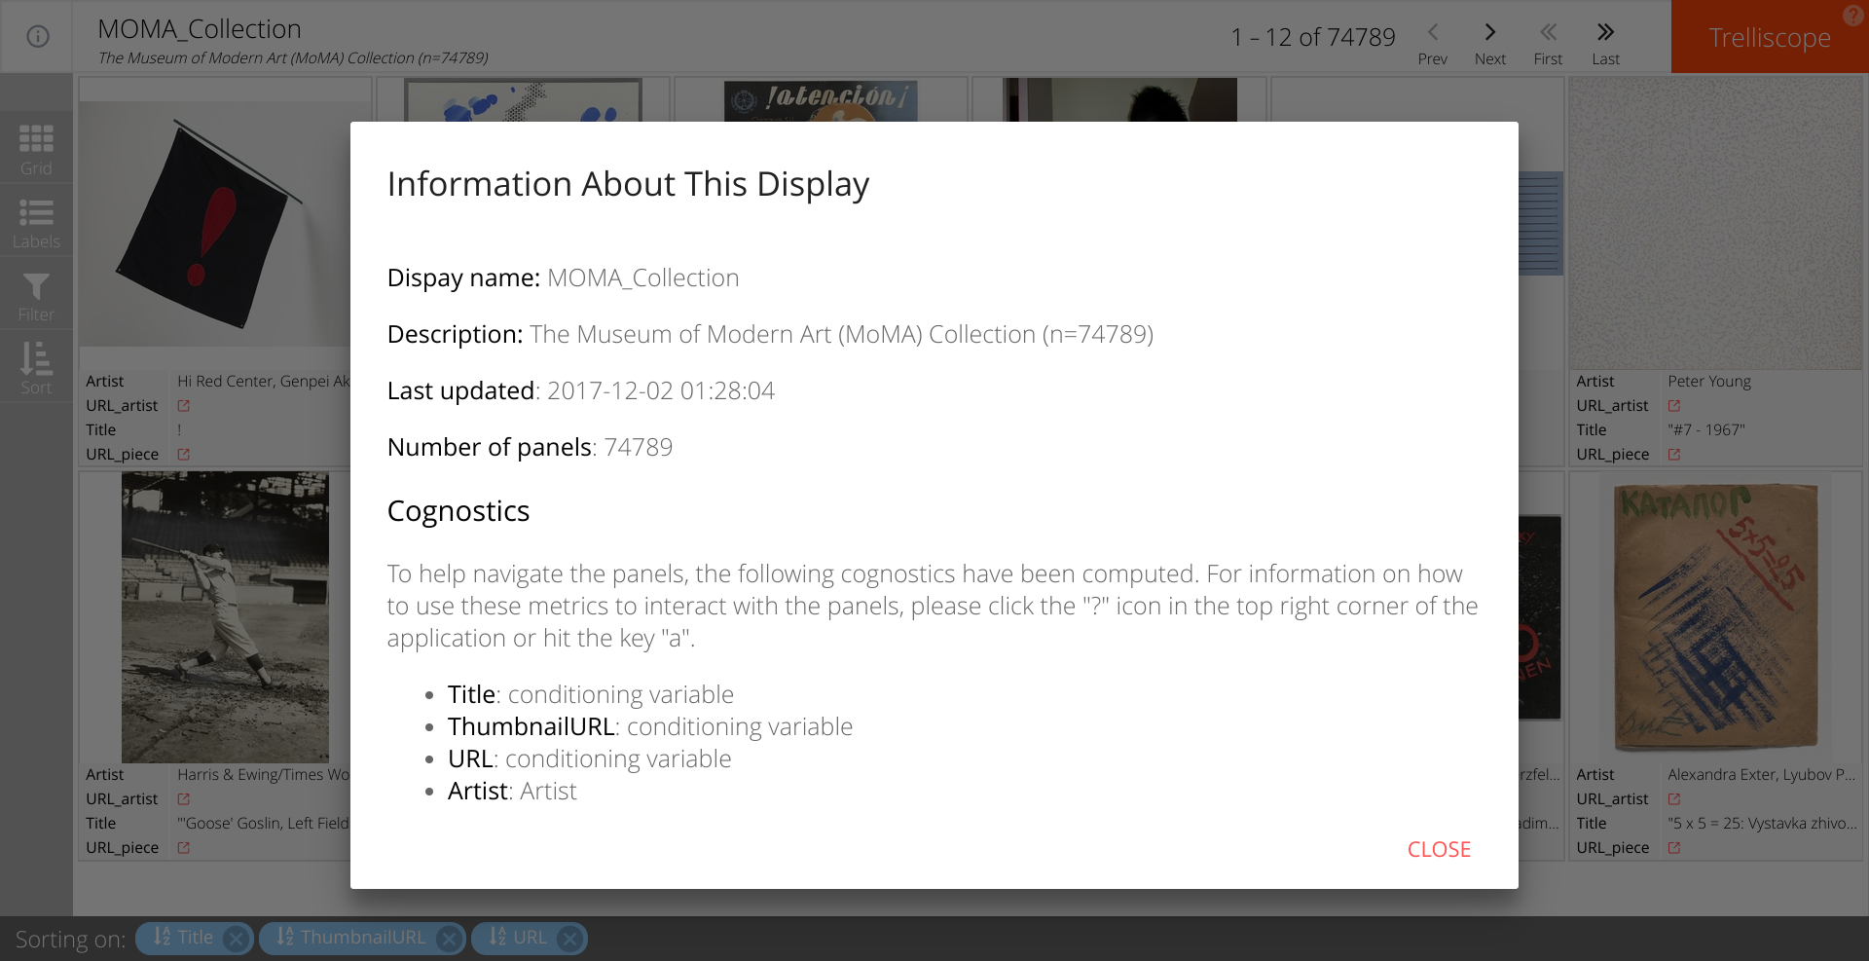1869x961 pixels.
Task: Open the Filter sidebar panel
Action: pos(36,294)
